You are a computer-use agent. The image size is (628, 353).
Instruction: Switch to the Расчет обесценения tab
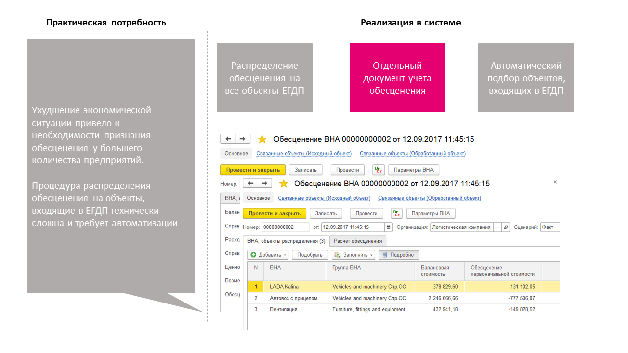358,241
